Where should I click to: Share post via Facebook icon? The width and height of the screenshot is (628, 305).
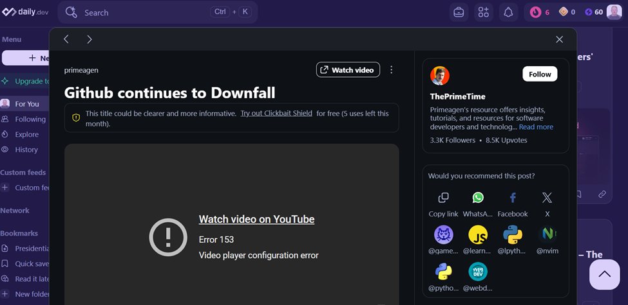[513, 198]
